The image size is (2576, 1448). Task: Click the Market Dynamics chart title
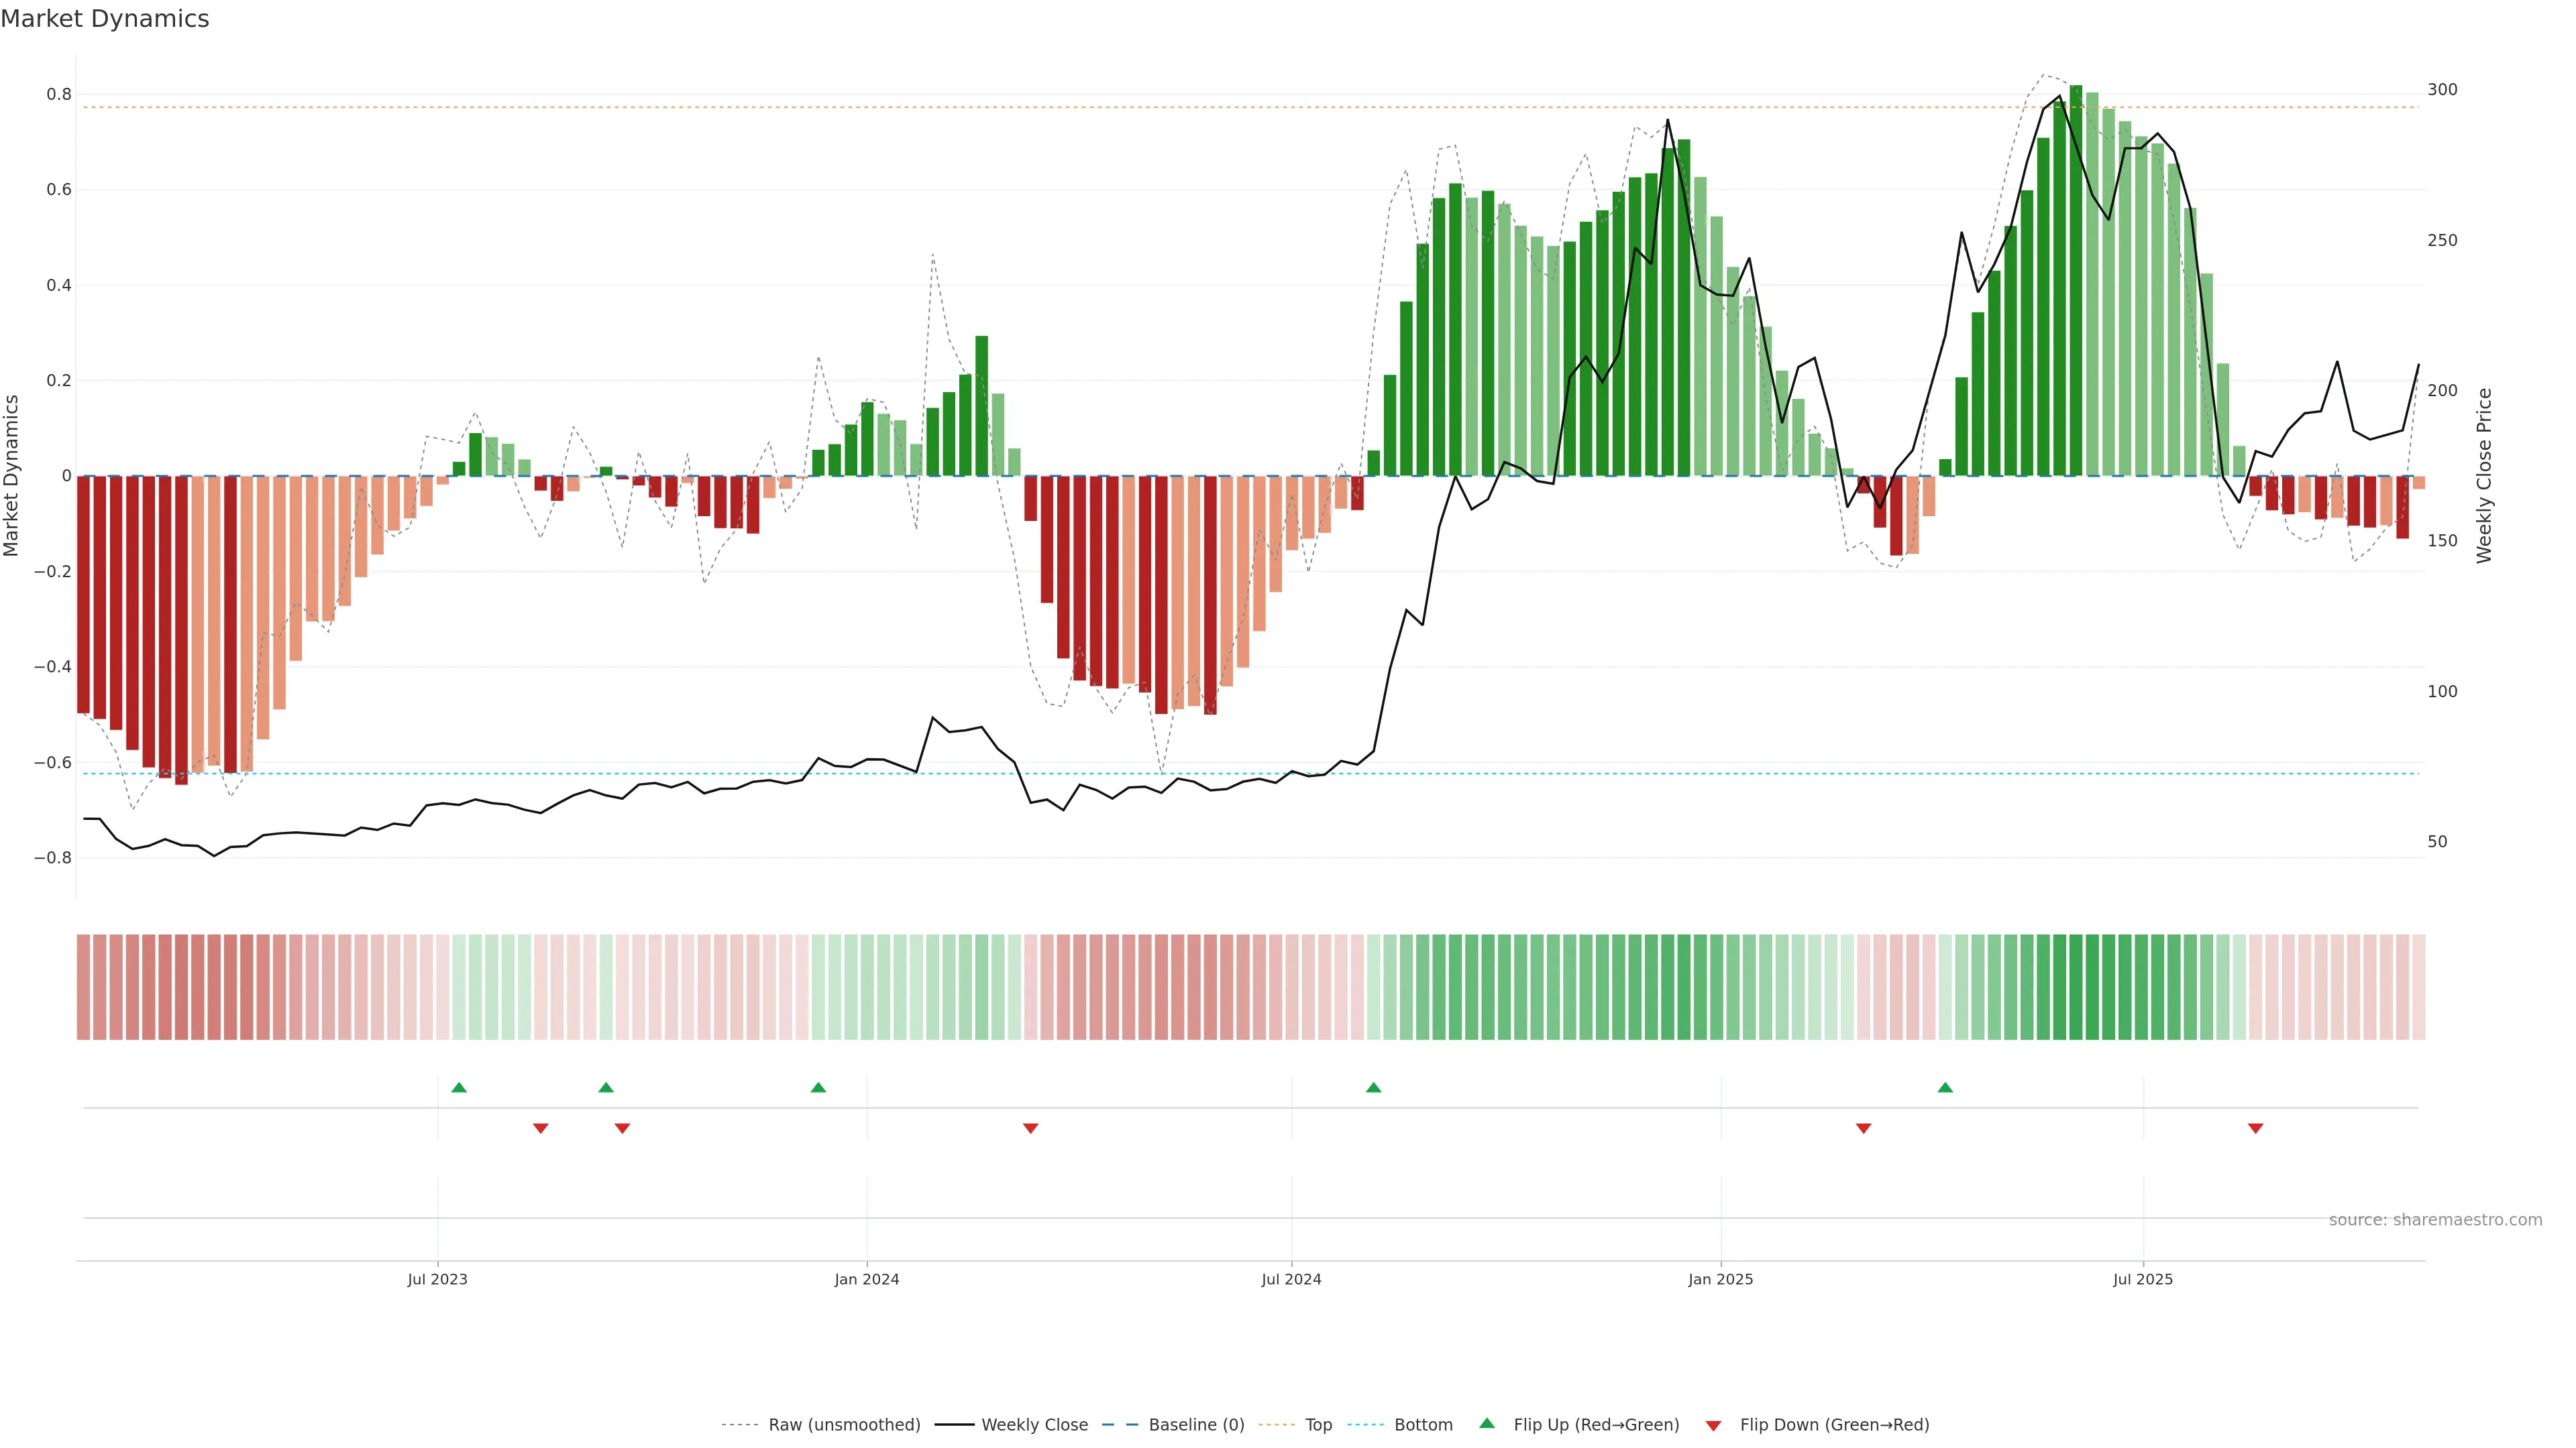coord(105,19)
